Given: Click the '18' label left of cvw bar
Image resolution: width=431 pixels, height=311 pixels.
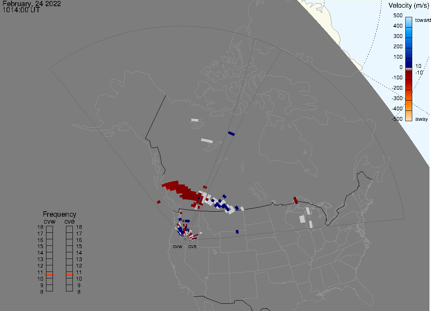Looking at the screenshot, I should click(40, 227).
